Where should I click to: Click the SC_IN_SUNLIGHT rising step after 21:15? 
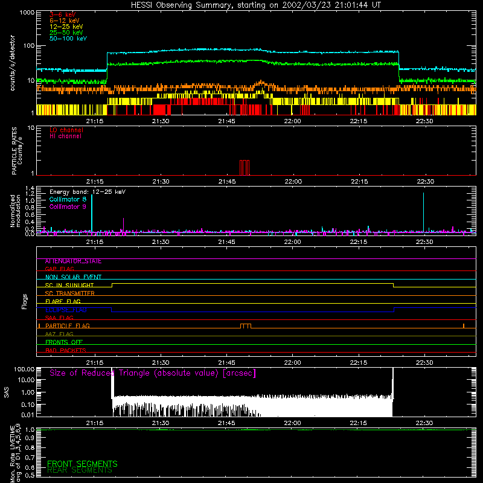pos(112,285)
